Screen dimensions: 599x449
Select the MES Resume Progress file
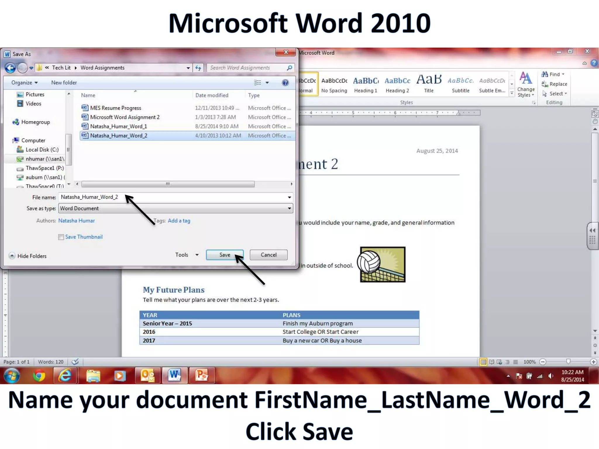pos(187,108)
